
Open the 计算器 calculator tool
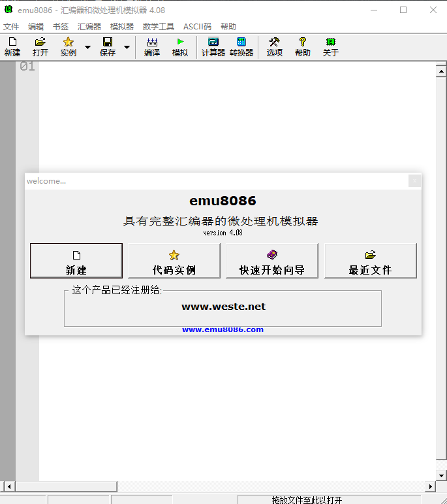pyautogui.click(x=213, y=47)
